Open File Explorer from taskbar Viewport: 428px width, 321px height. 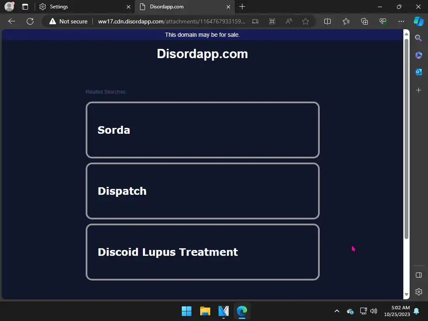[205, 311]
